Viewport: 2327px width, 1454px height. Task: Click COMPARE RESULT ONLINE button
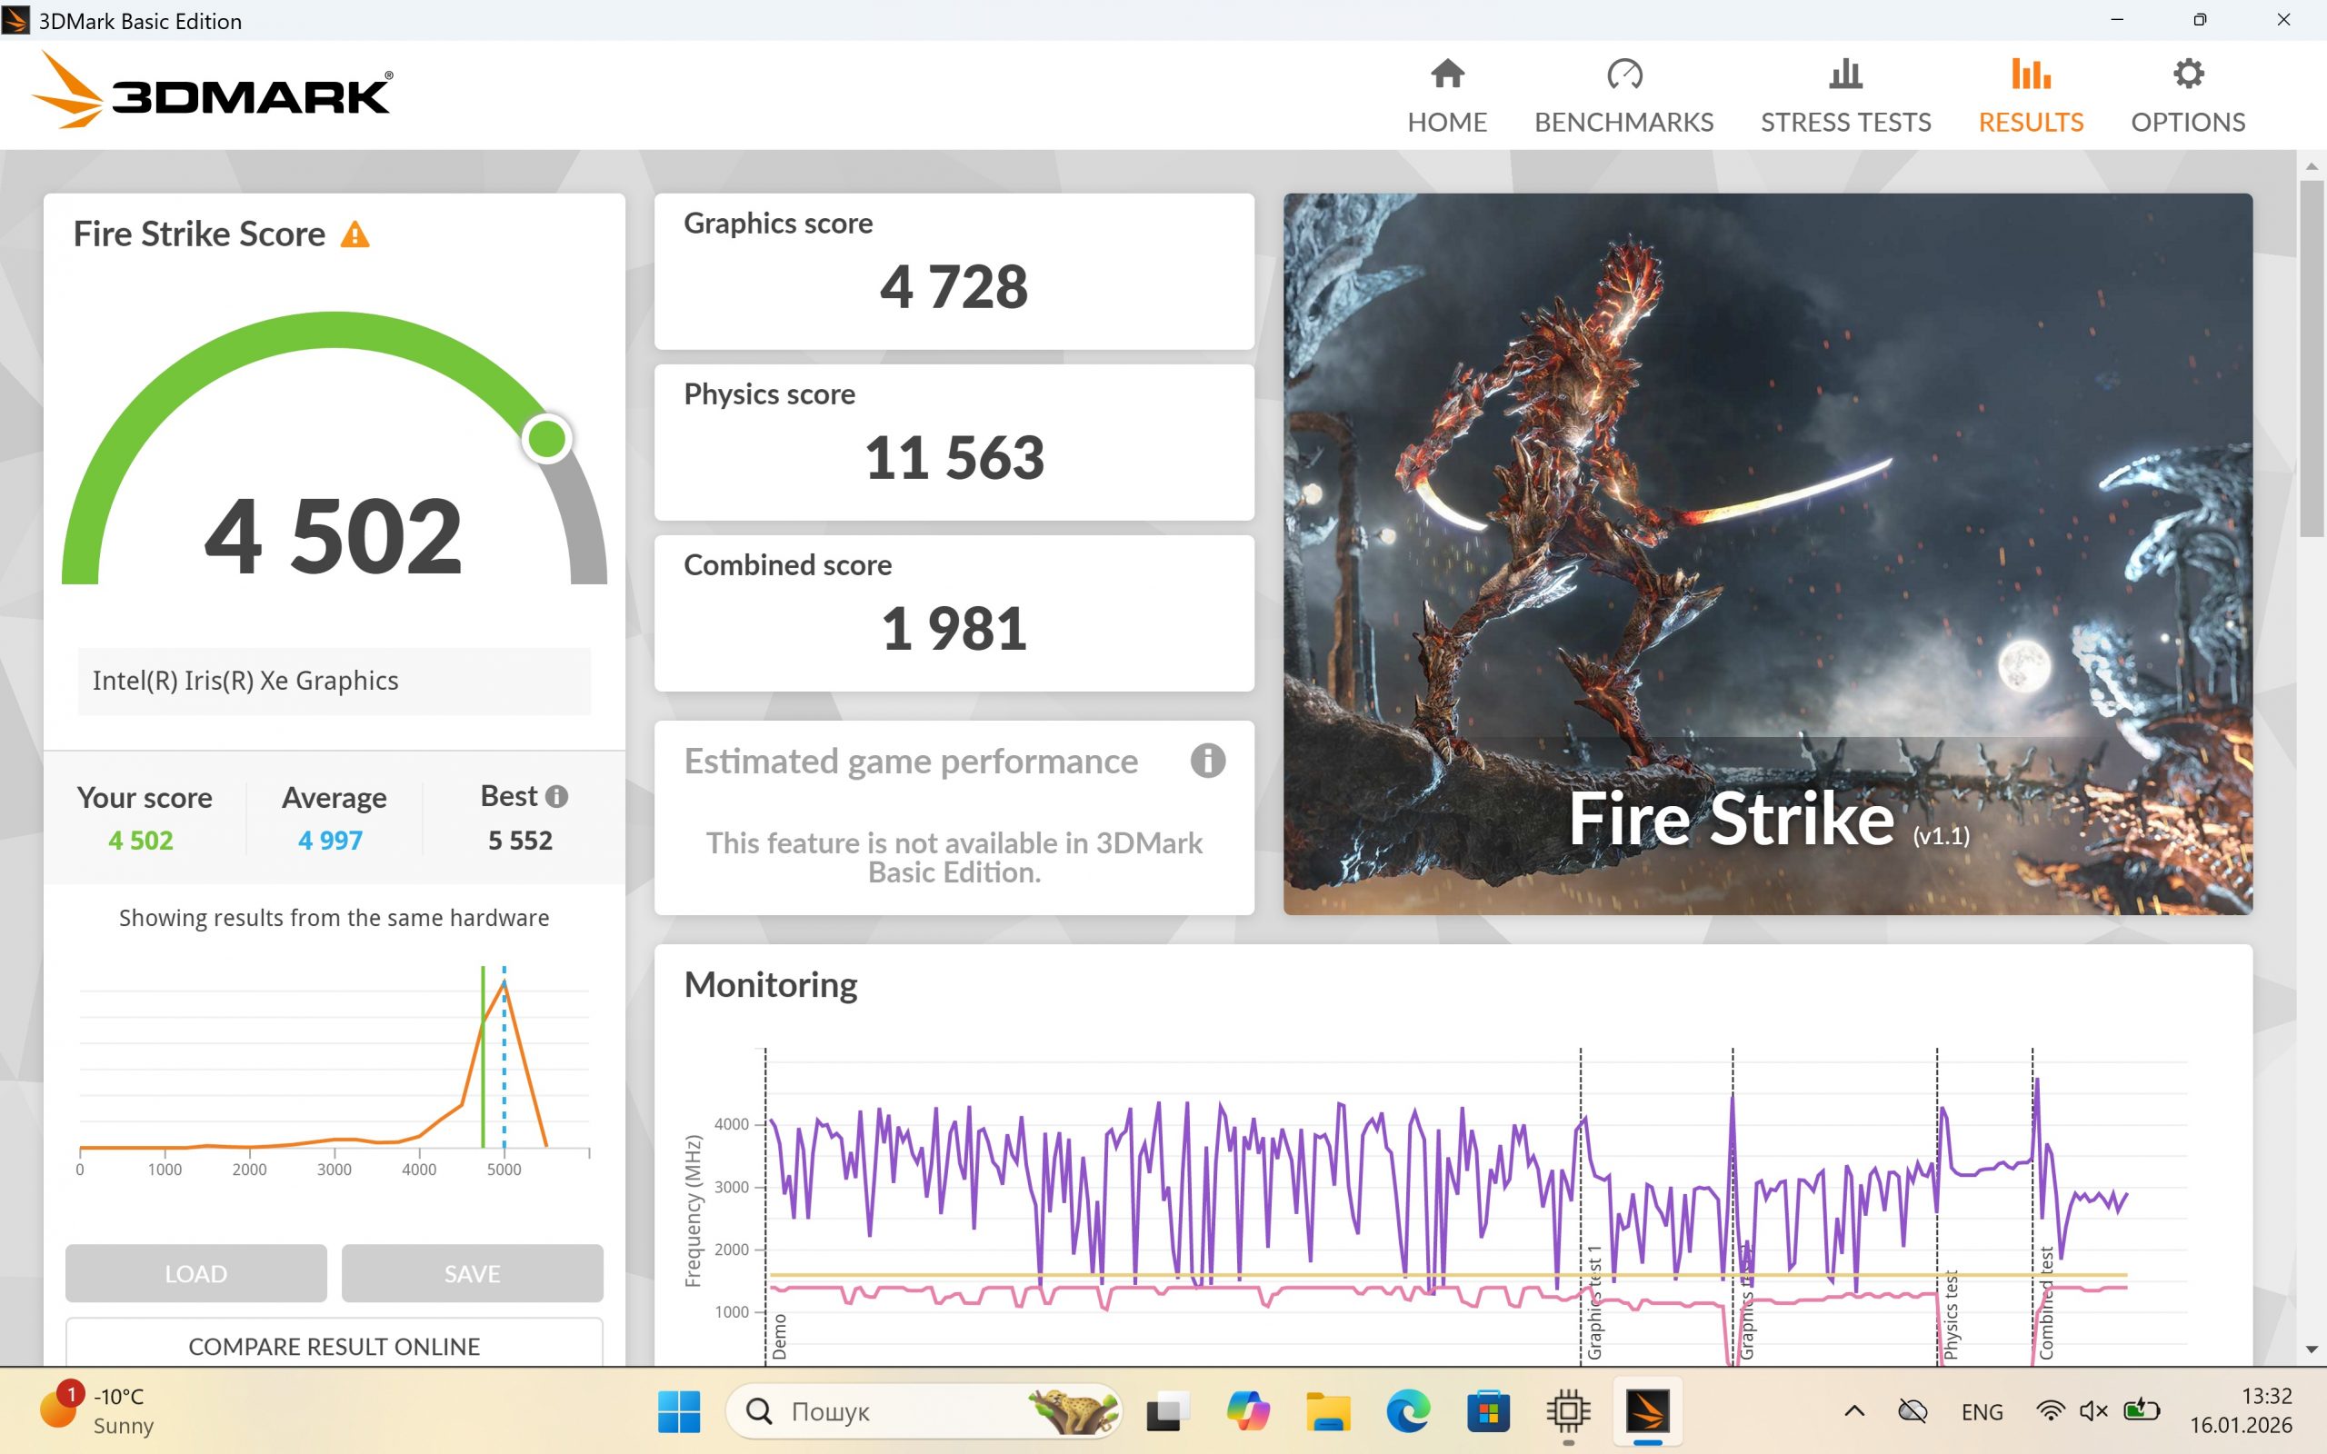pyautogui.click(x=334, y=1345)
